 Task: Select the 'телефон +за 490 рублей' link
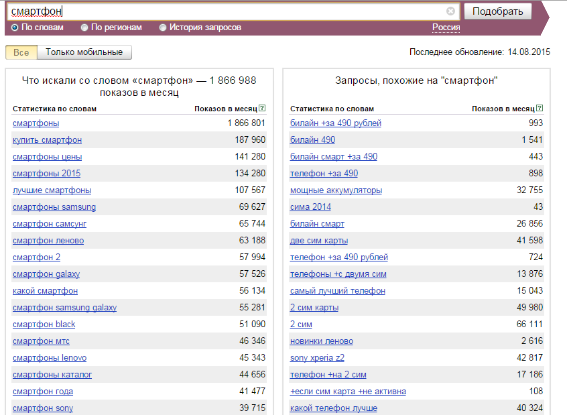[339, 257]
